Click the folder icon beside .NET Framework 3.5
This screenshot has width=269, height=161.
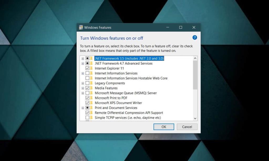click(92, 58)
